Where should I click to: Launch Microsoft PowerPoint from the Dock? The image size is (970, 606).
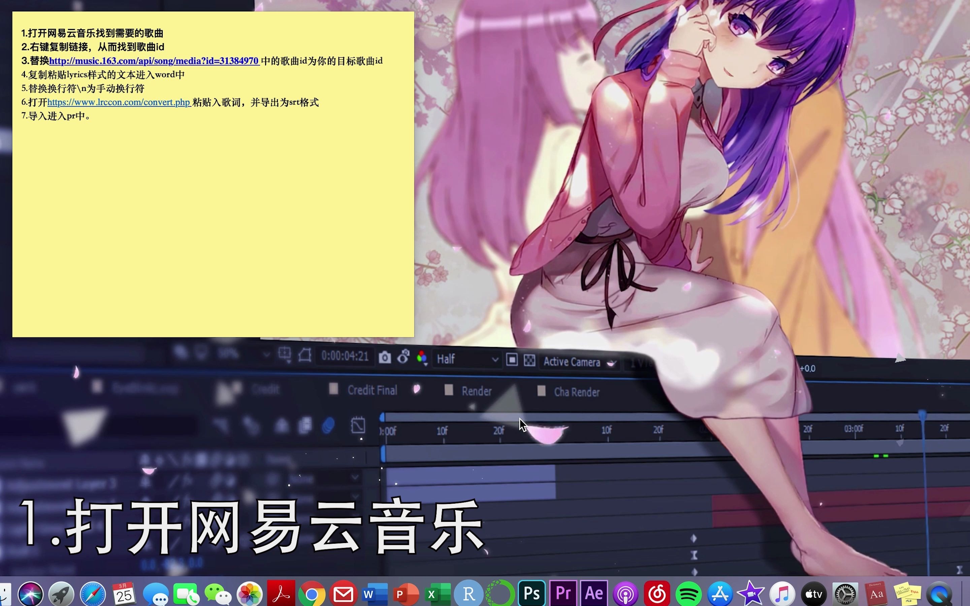(406, 594)
